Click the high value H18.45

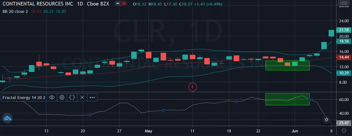coord(155,4)
